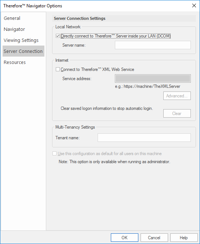This screenshot has height=244, width=200.
Task: Click the Service address field
Action: tap(153, 78)
